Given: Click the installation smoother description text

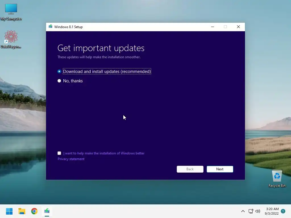Looking at the screenshot, I should coord(99,57).
